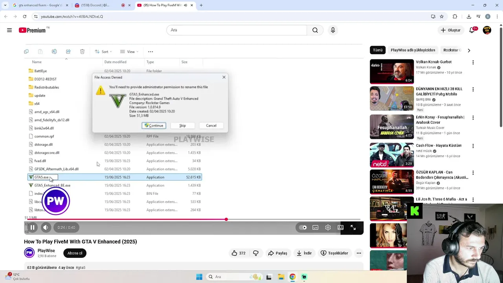Reload the page
This screenshot has width=503, height=283.
25,17
